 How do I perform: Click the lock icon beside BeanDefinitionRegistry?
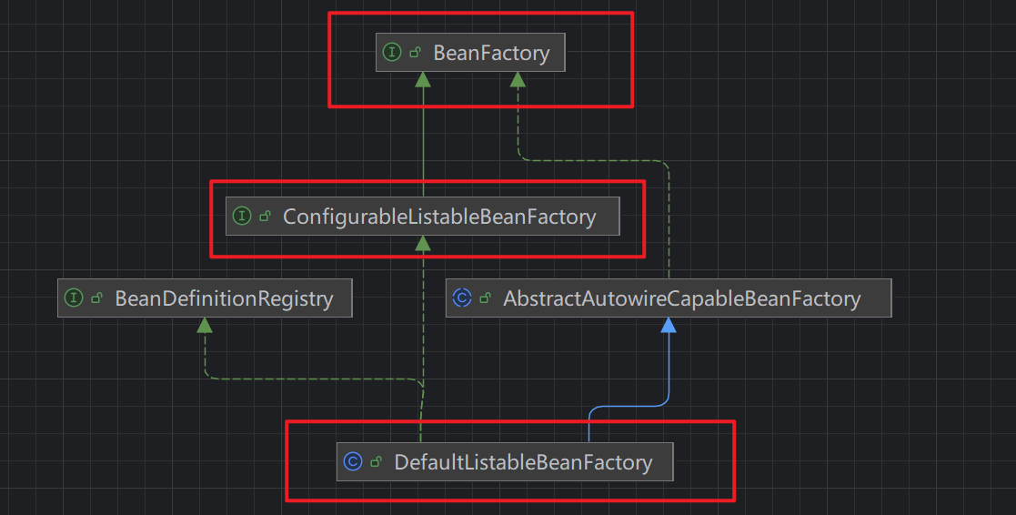pos(97,298)
